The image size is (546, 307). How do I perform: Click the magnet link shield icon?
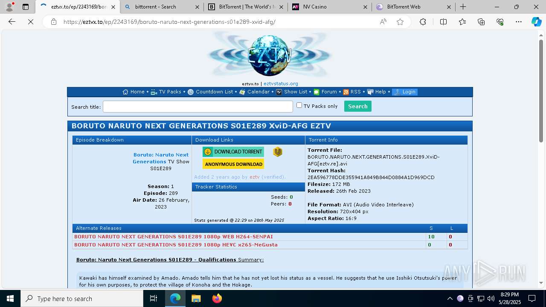tap(278, 152)
